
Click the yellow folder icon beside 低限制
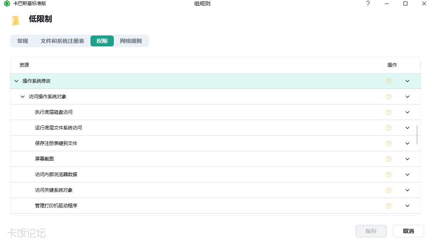click(x=16, y=21)
